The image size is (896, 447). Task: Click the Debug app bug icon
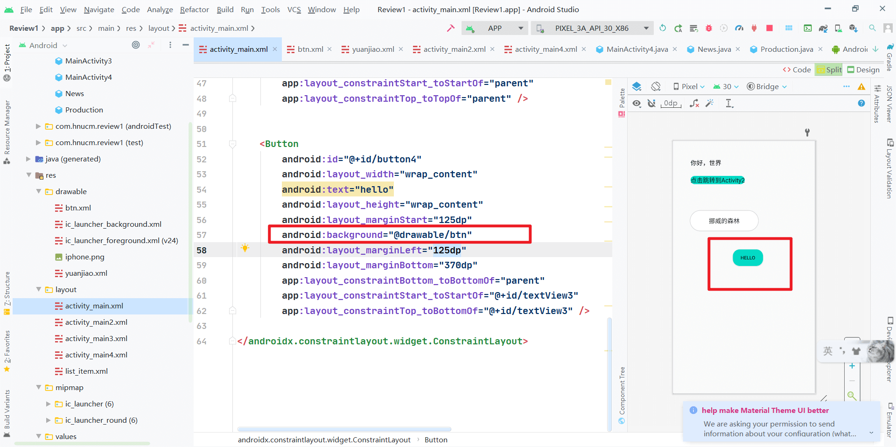point(708,28)
